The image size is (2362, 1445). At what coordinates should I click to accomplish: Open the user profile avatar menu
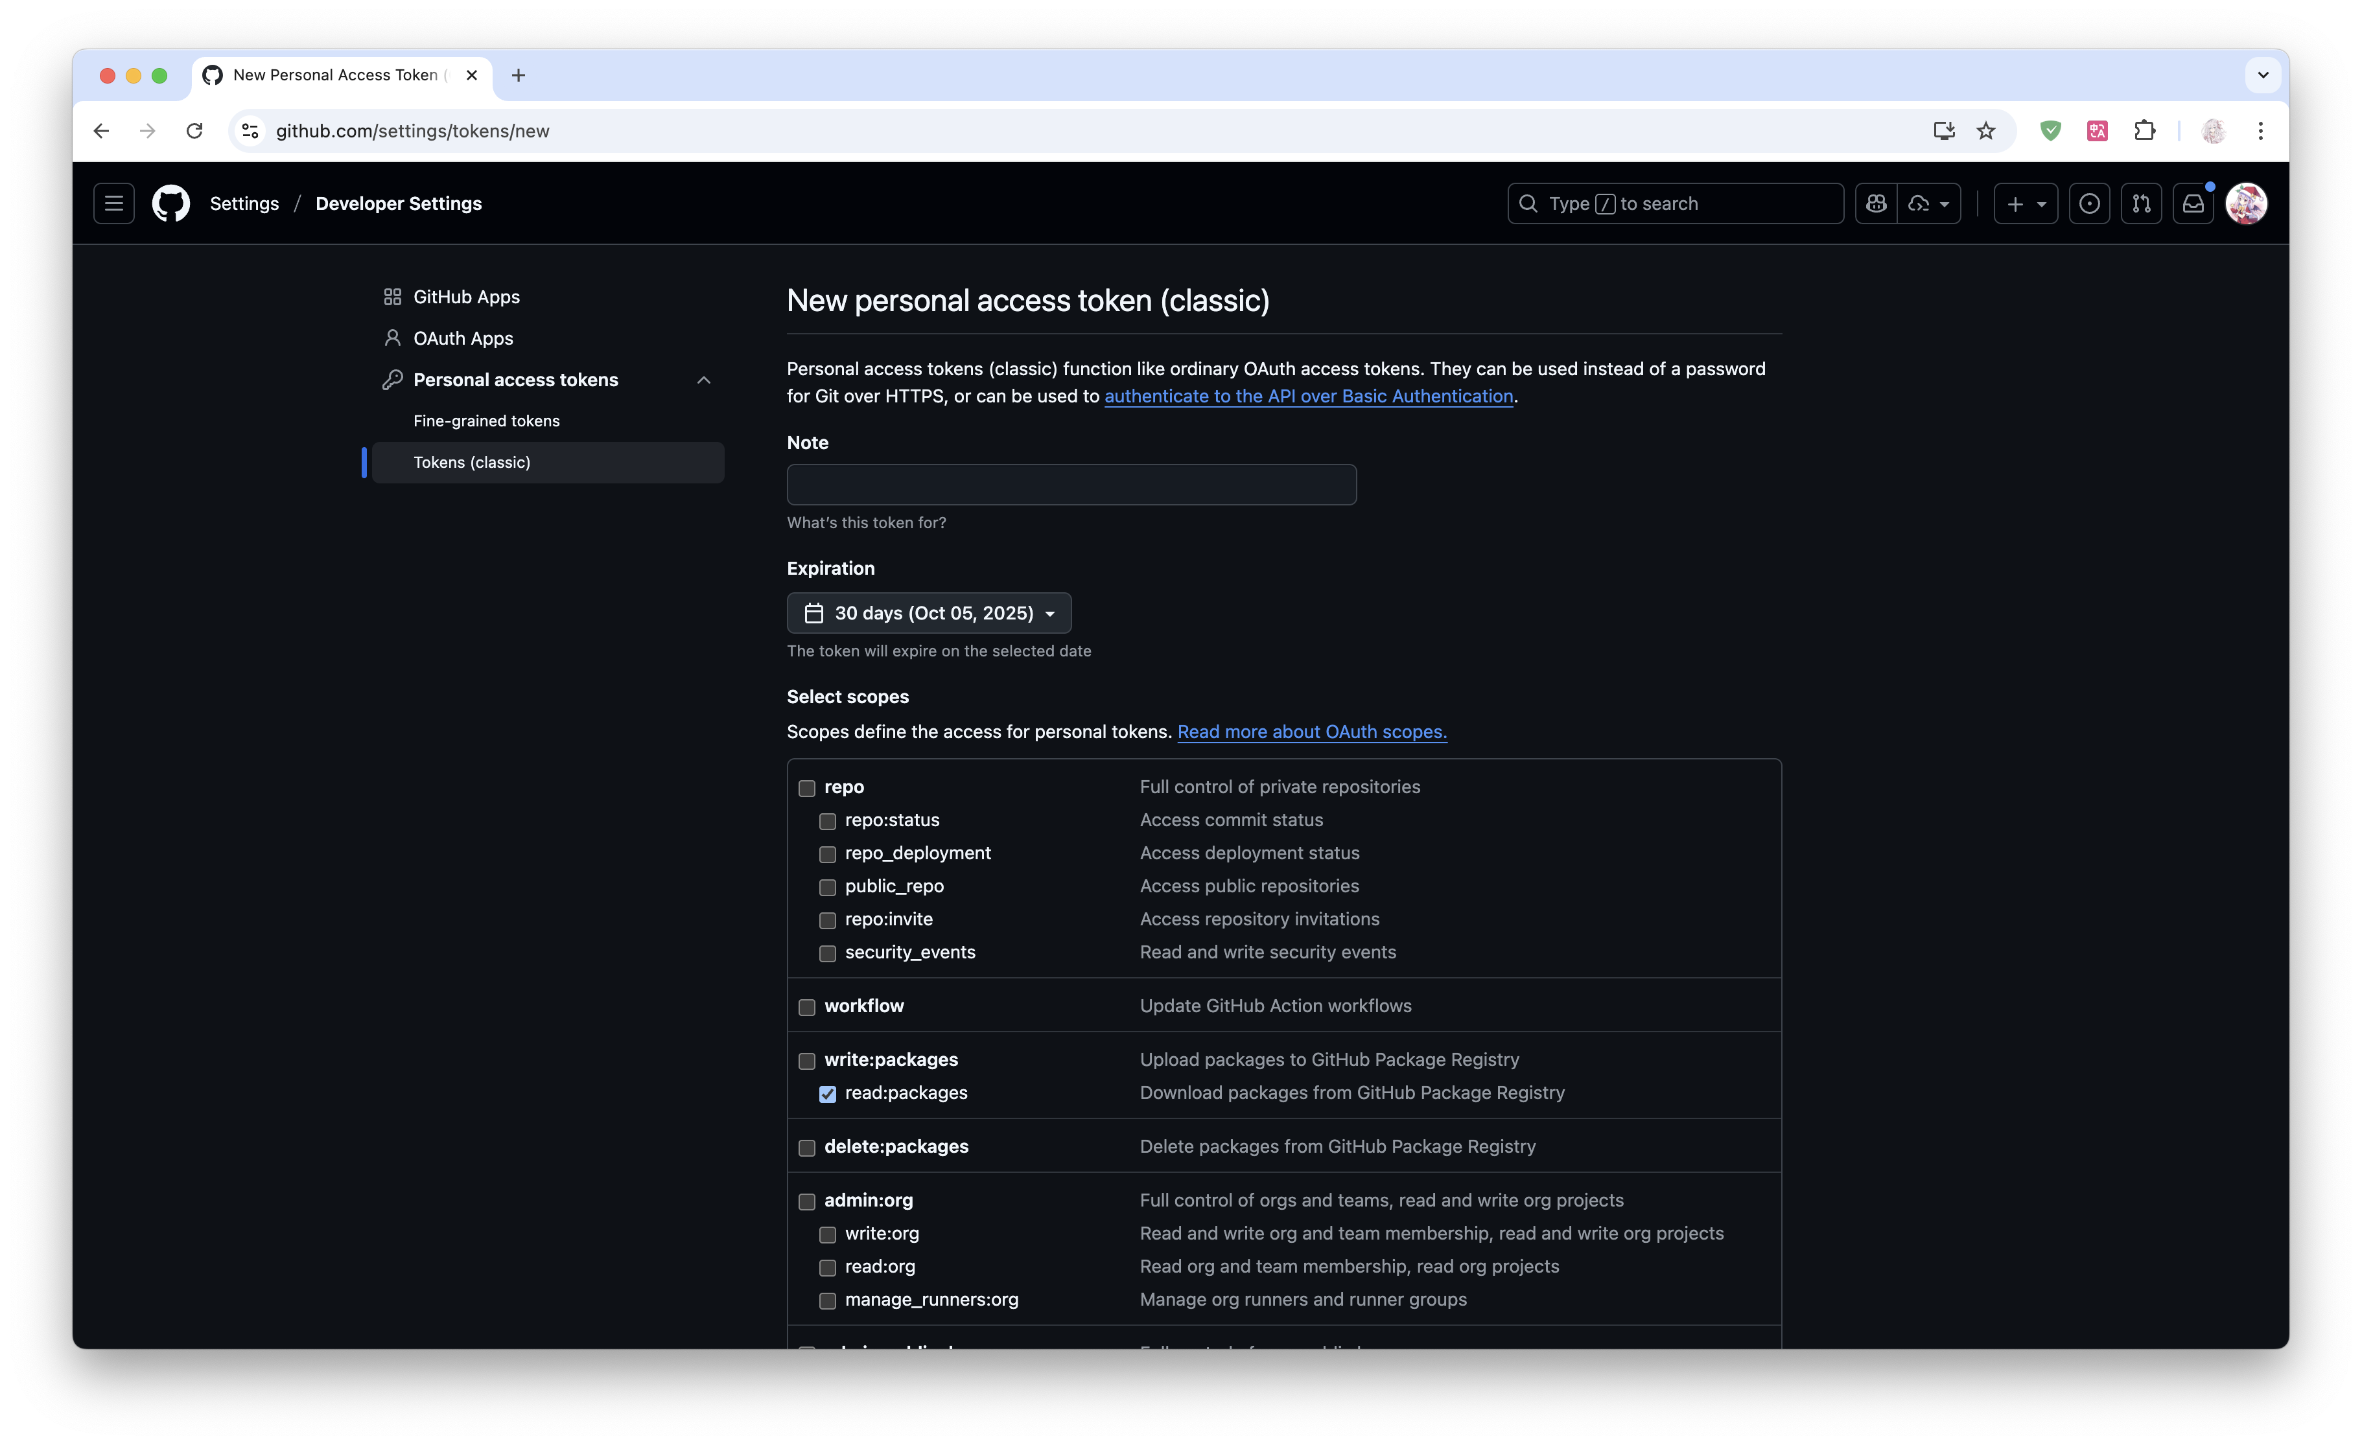(2246, 203)
